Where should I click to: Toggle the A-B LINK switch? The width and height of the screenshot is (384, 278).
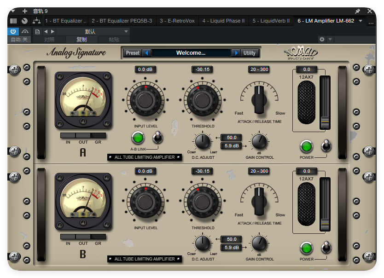tap(158, 138)
